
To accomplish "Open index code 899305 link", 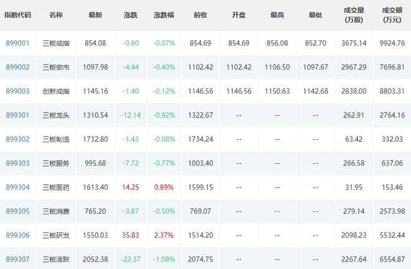I will pos(17,211).
